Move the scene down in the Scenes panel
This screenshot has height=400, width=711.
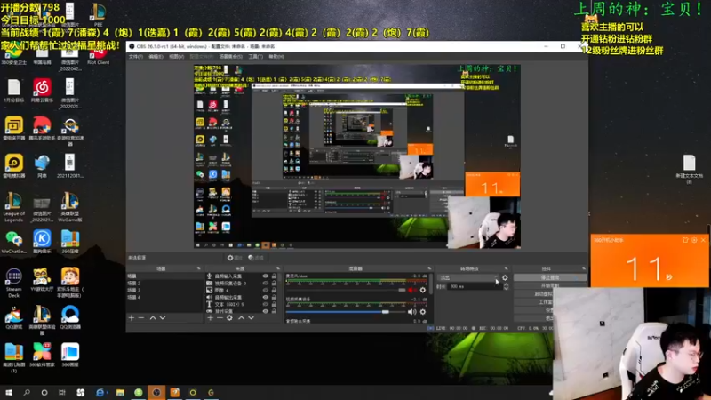(163, 318)
